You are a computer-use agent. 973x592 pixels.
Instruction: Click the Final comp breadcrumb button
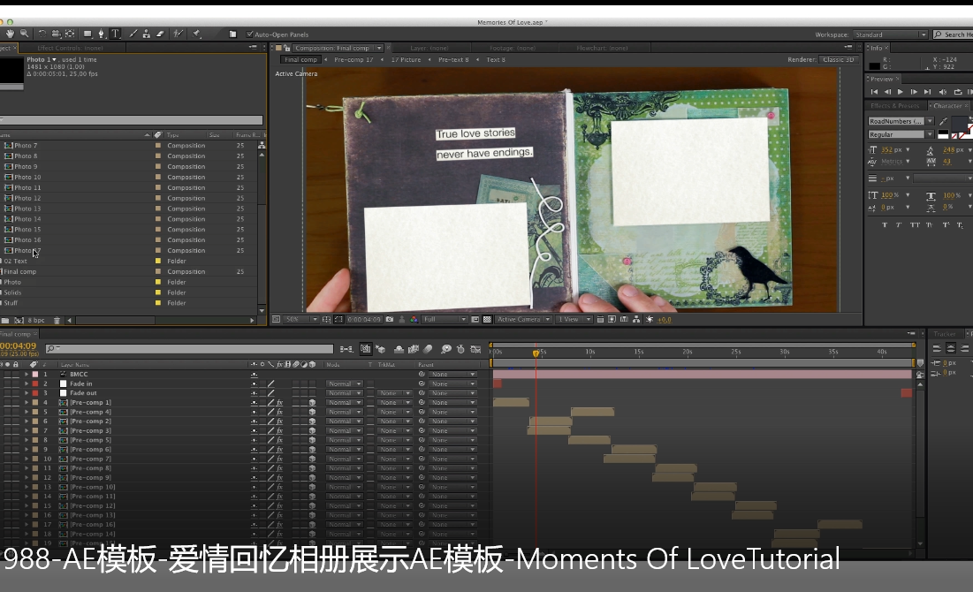pos(301,59)
